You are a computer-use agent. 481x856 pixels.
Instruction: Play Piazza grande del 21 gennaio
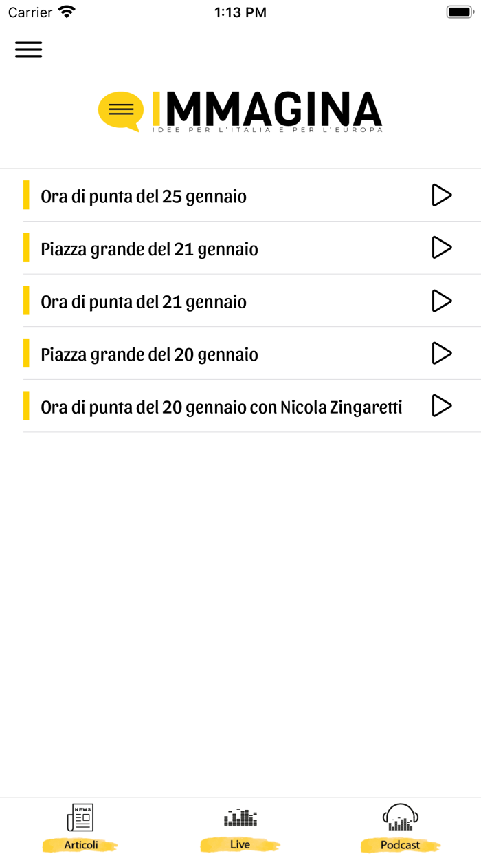[442, 248]
